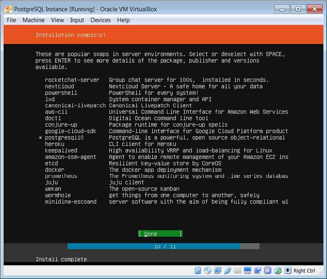
Task: Click 'Install complete' status text
Action: (61, 259)
